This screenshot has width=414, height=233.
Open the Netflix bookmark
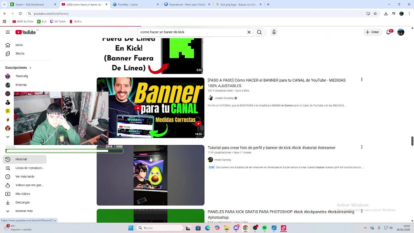[75, 21]
